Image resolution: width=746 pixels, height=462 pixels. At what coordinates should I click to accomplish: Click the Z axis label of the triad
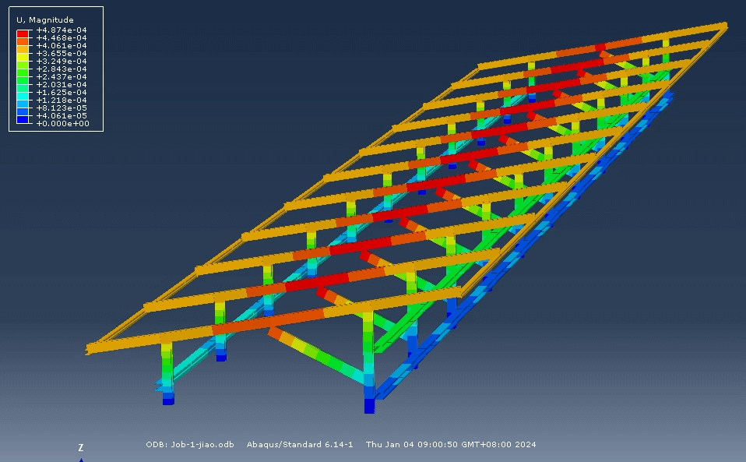(81, 448)
